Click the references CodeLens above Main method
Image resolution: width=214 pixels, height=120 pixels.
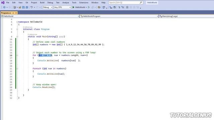pos(32,34)
